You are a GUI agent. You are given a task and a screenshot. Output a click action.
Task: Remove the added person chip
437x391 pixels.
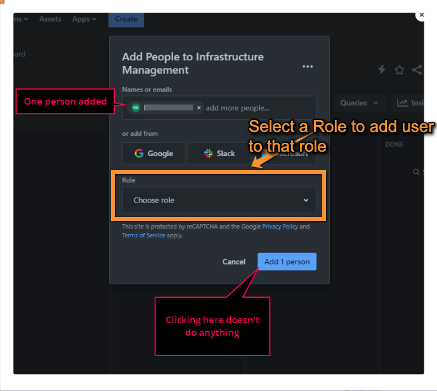point(199,108)
